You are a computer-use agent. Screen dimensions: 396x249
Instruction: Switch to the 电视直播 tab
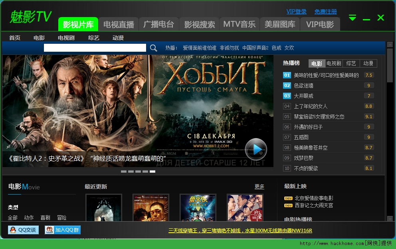[x=119, y=24]
